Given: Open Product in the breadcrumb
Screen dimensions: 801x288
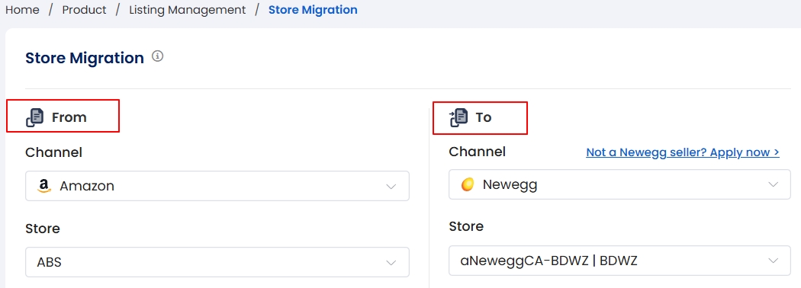Looking at the screenshot, I should pyautogui.click(x=84, y=10).
